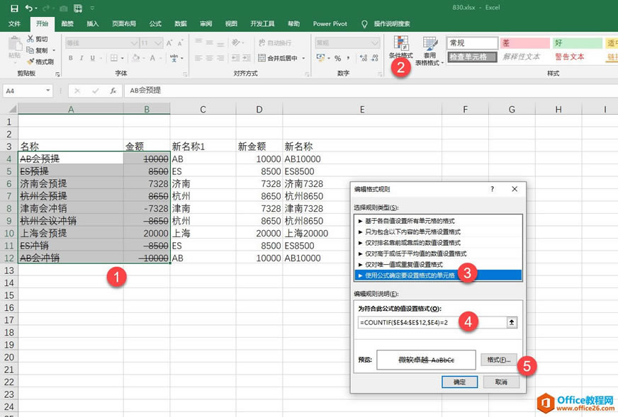Apply the 差 (Bad) red cell style

point(525,42)
